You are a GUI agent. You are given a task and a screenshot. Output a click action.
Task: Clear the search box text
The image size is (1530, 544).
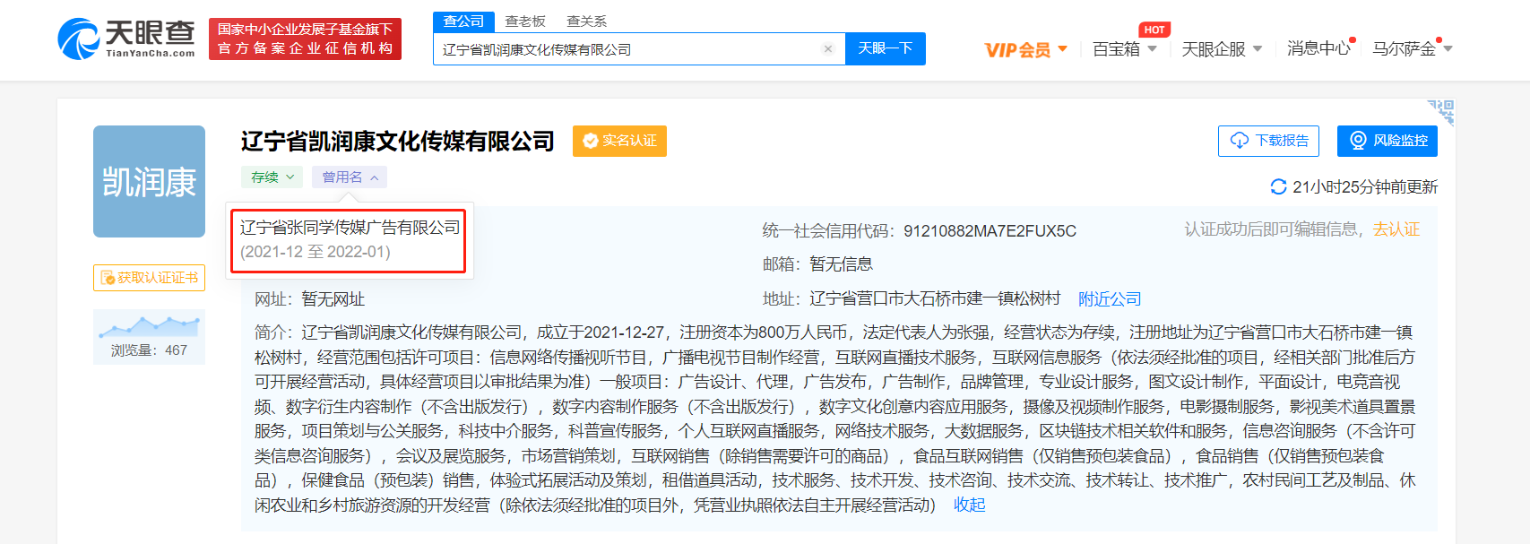pos(828,49)
